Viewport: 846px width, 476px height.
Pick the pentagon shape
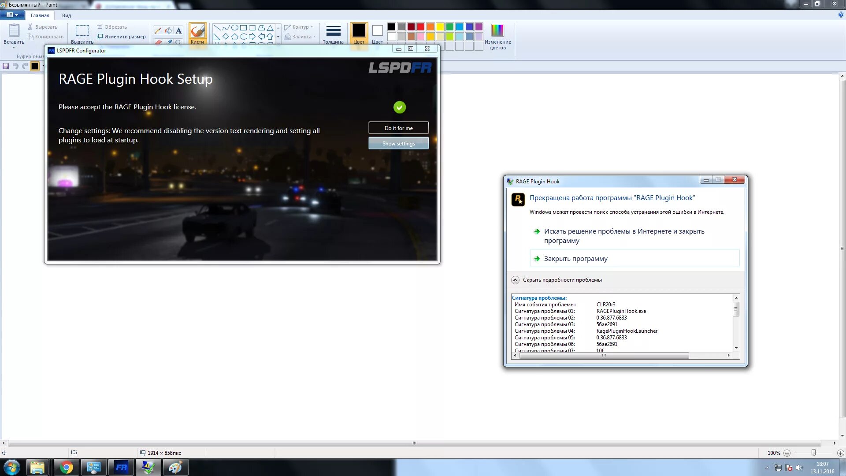pos(235,37)
